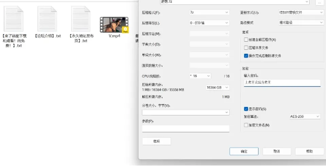Click the 解压所需内存 value "1 MB"
326x166 pixels.
(225, 97)
